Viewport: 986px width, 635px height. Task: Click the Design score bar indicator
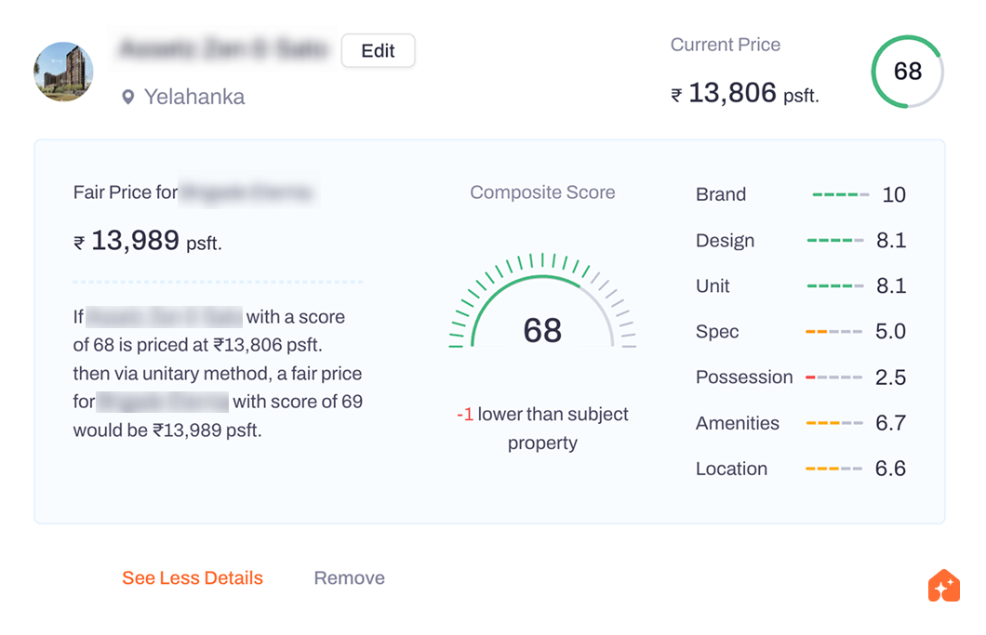[834, 241]
